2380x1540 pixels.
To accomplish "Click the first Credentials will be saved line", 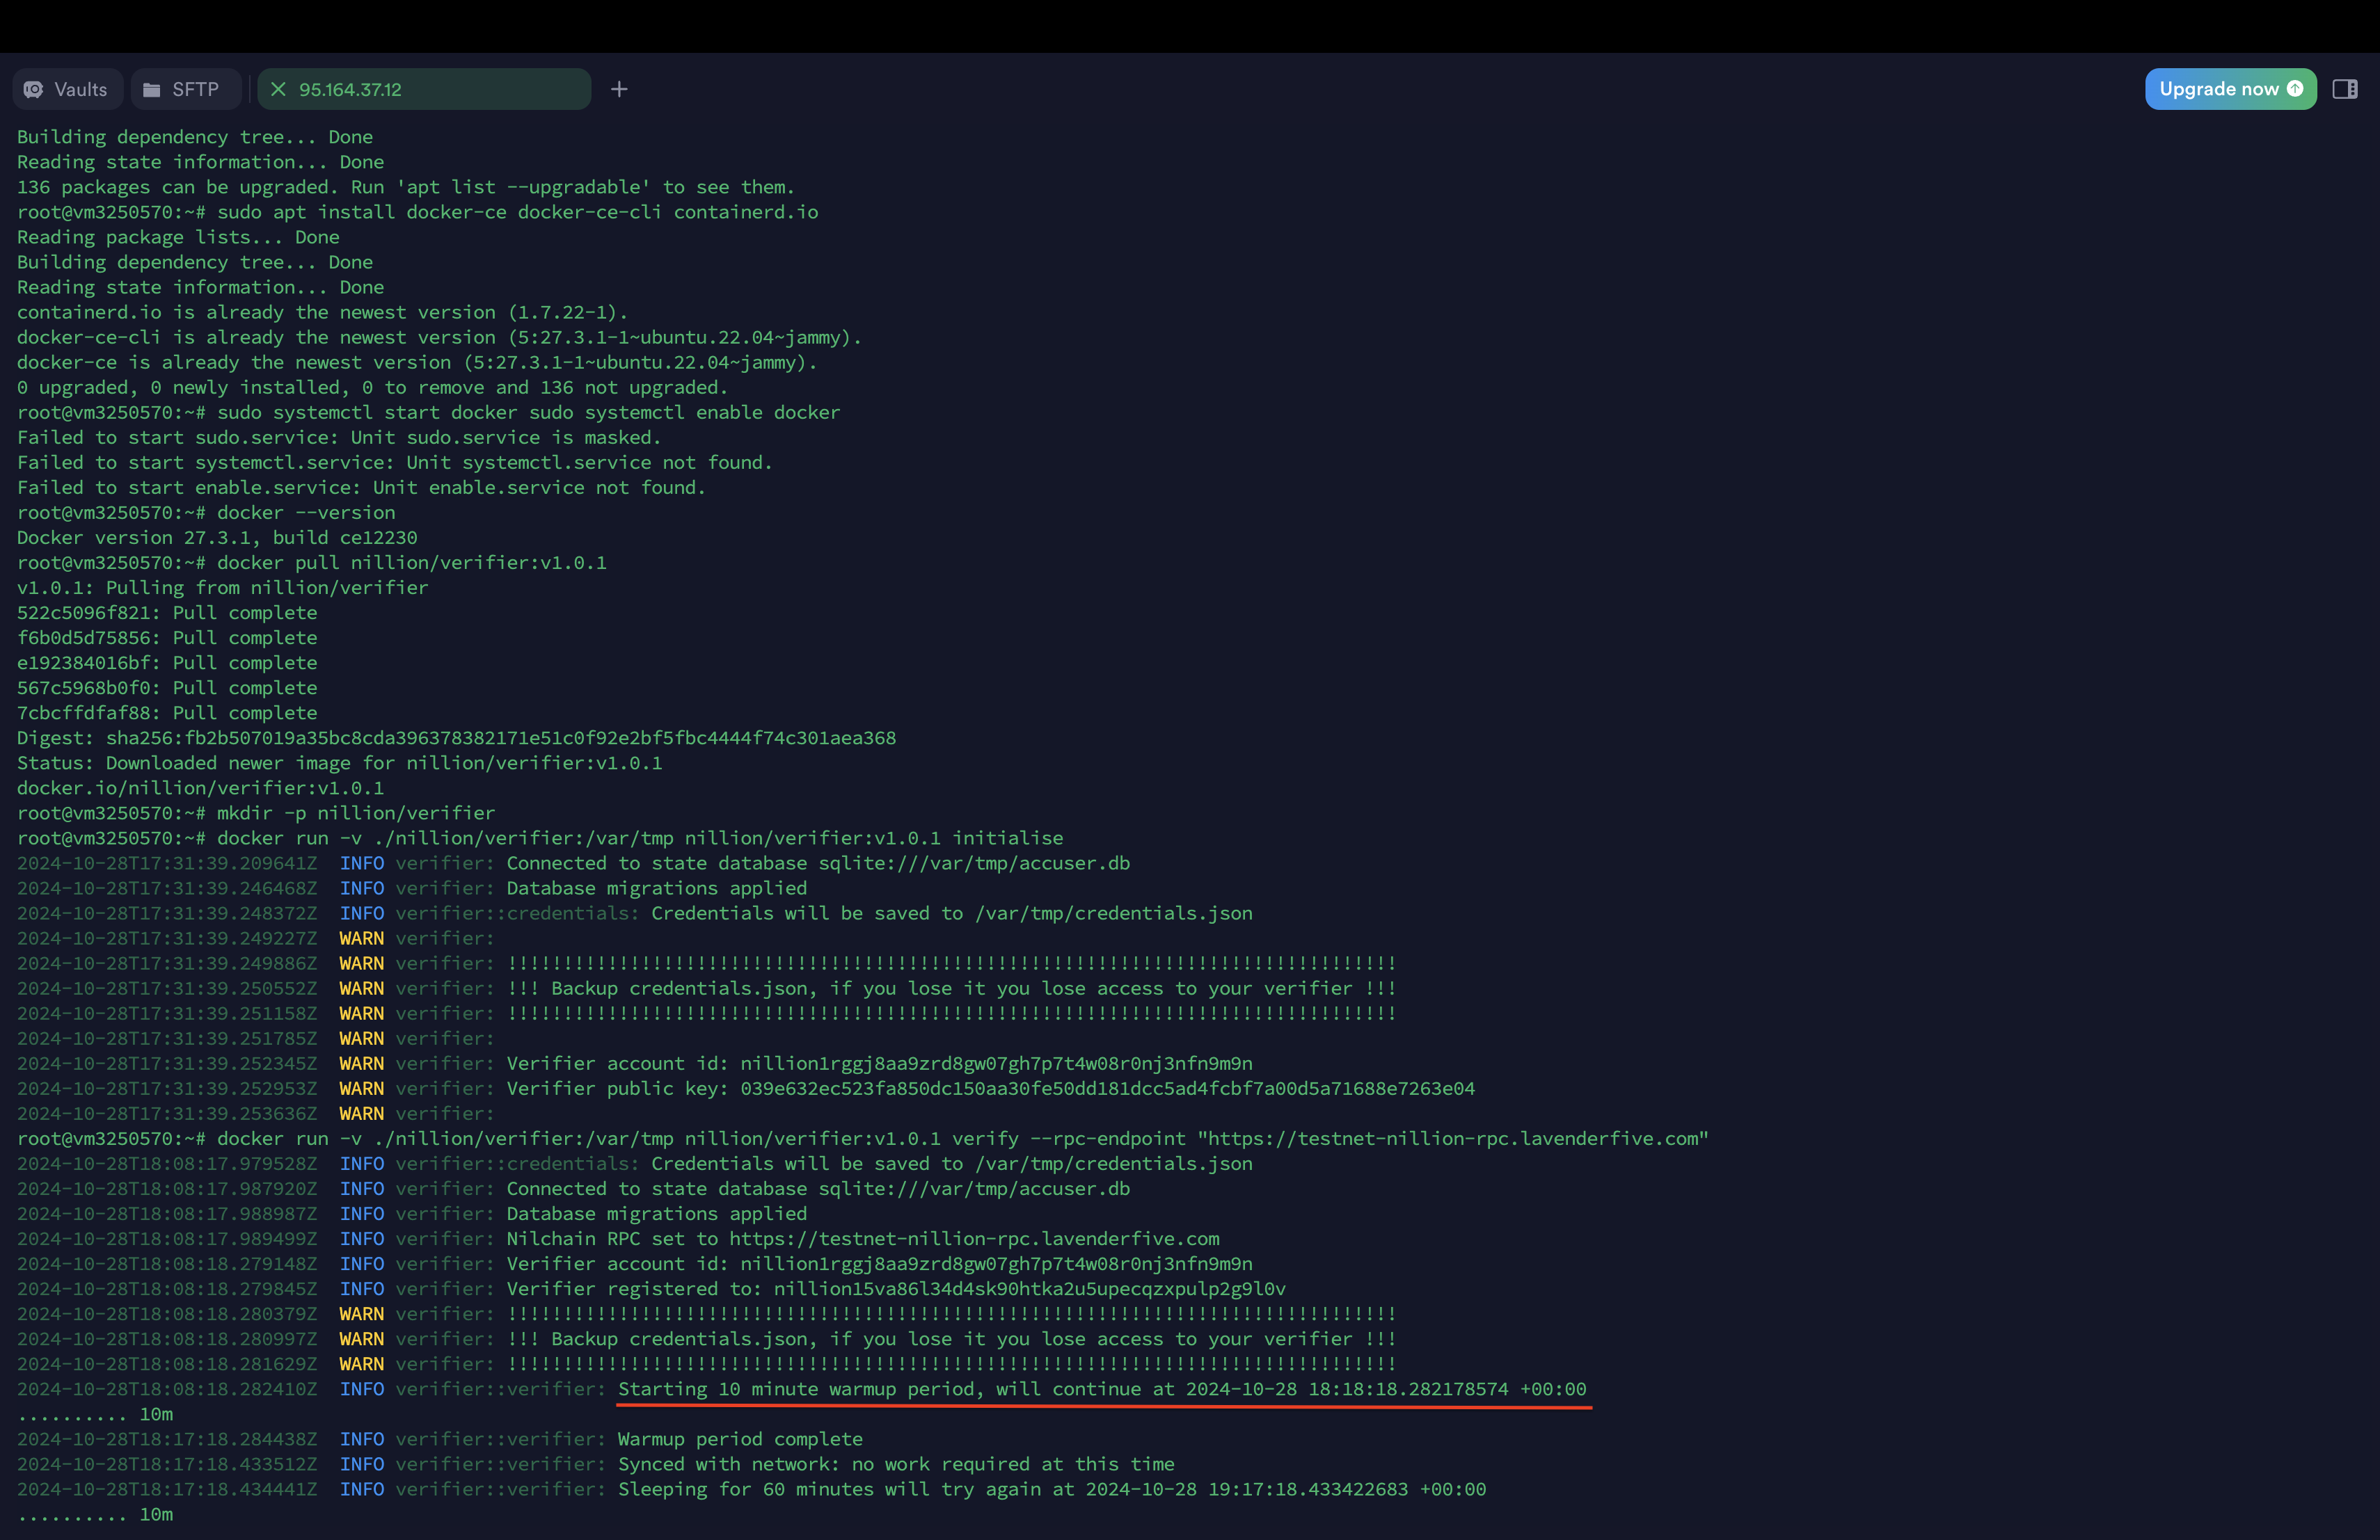I will [634, 913].
